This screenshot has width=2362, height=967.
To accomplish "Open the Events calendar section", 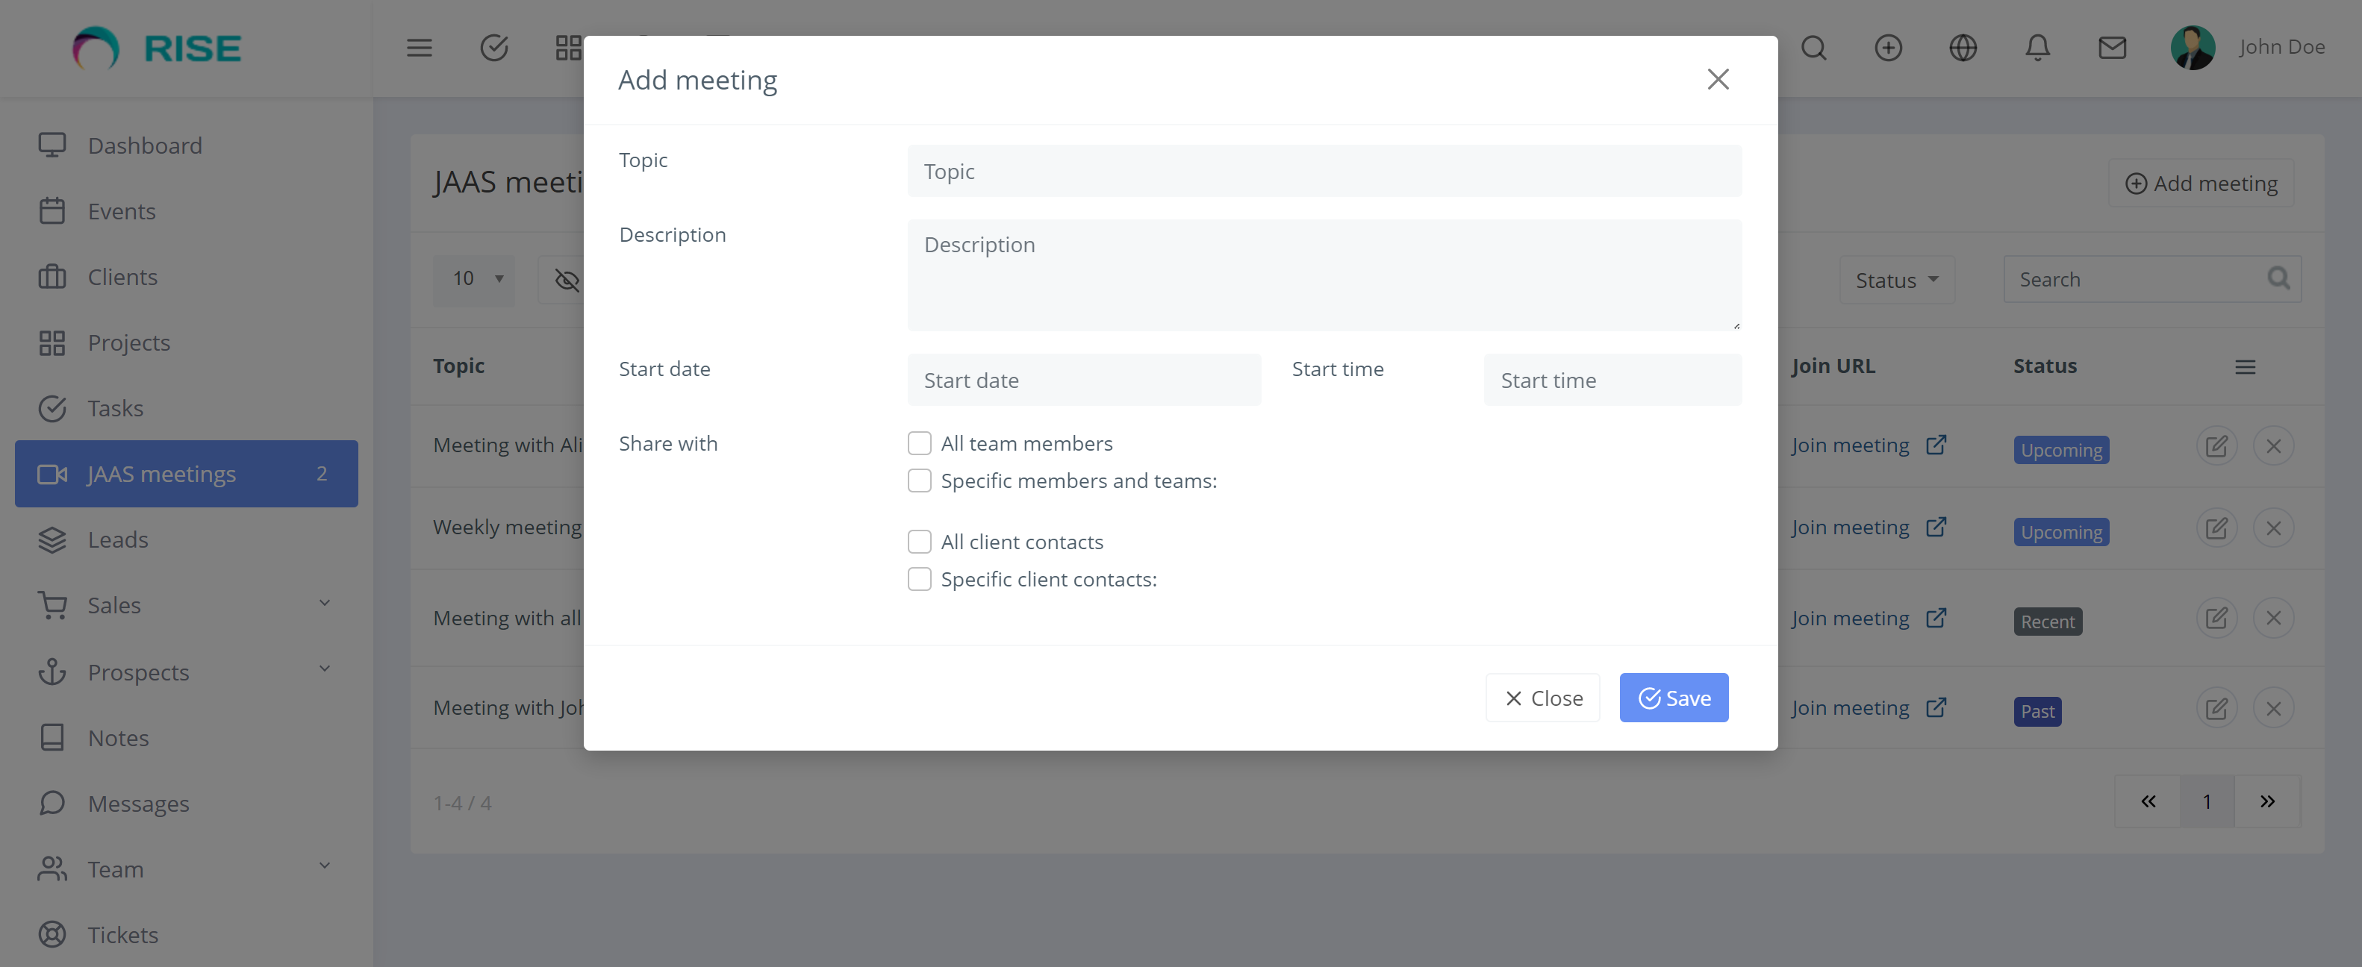I will click(x=121, y=211).
